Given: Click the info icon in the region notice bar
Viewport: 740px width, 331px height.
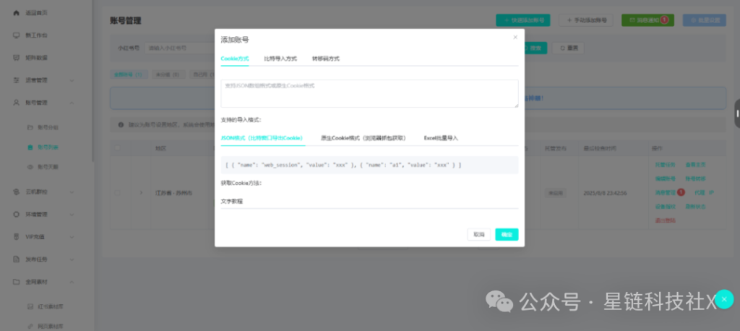Looking at the screenshot, I should (121, 125).
